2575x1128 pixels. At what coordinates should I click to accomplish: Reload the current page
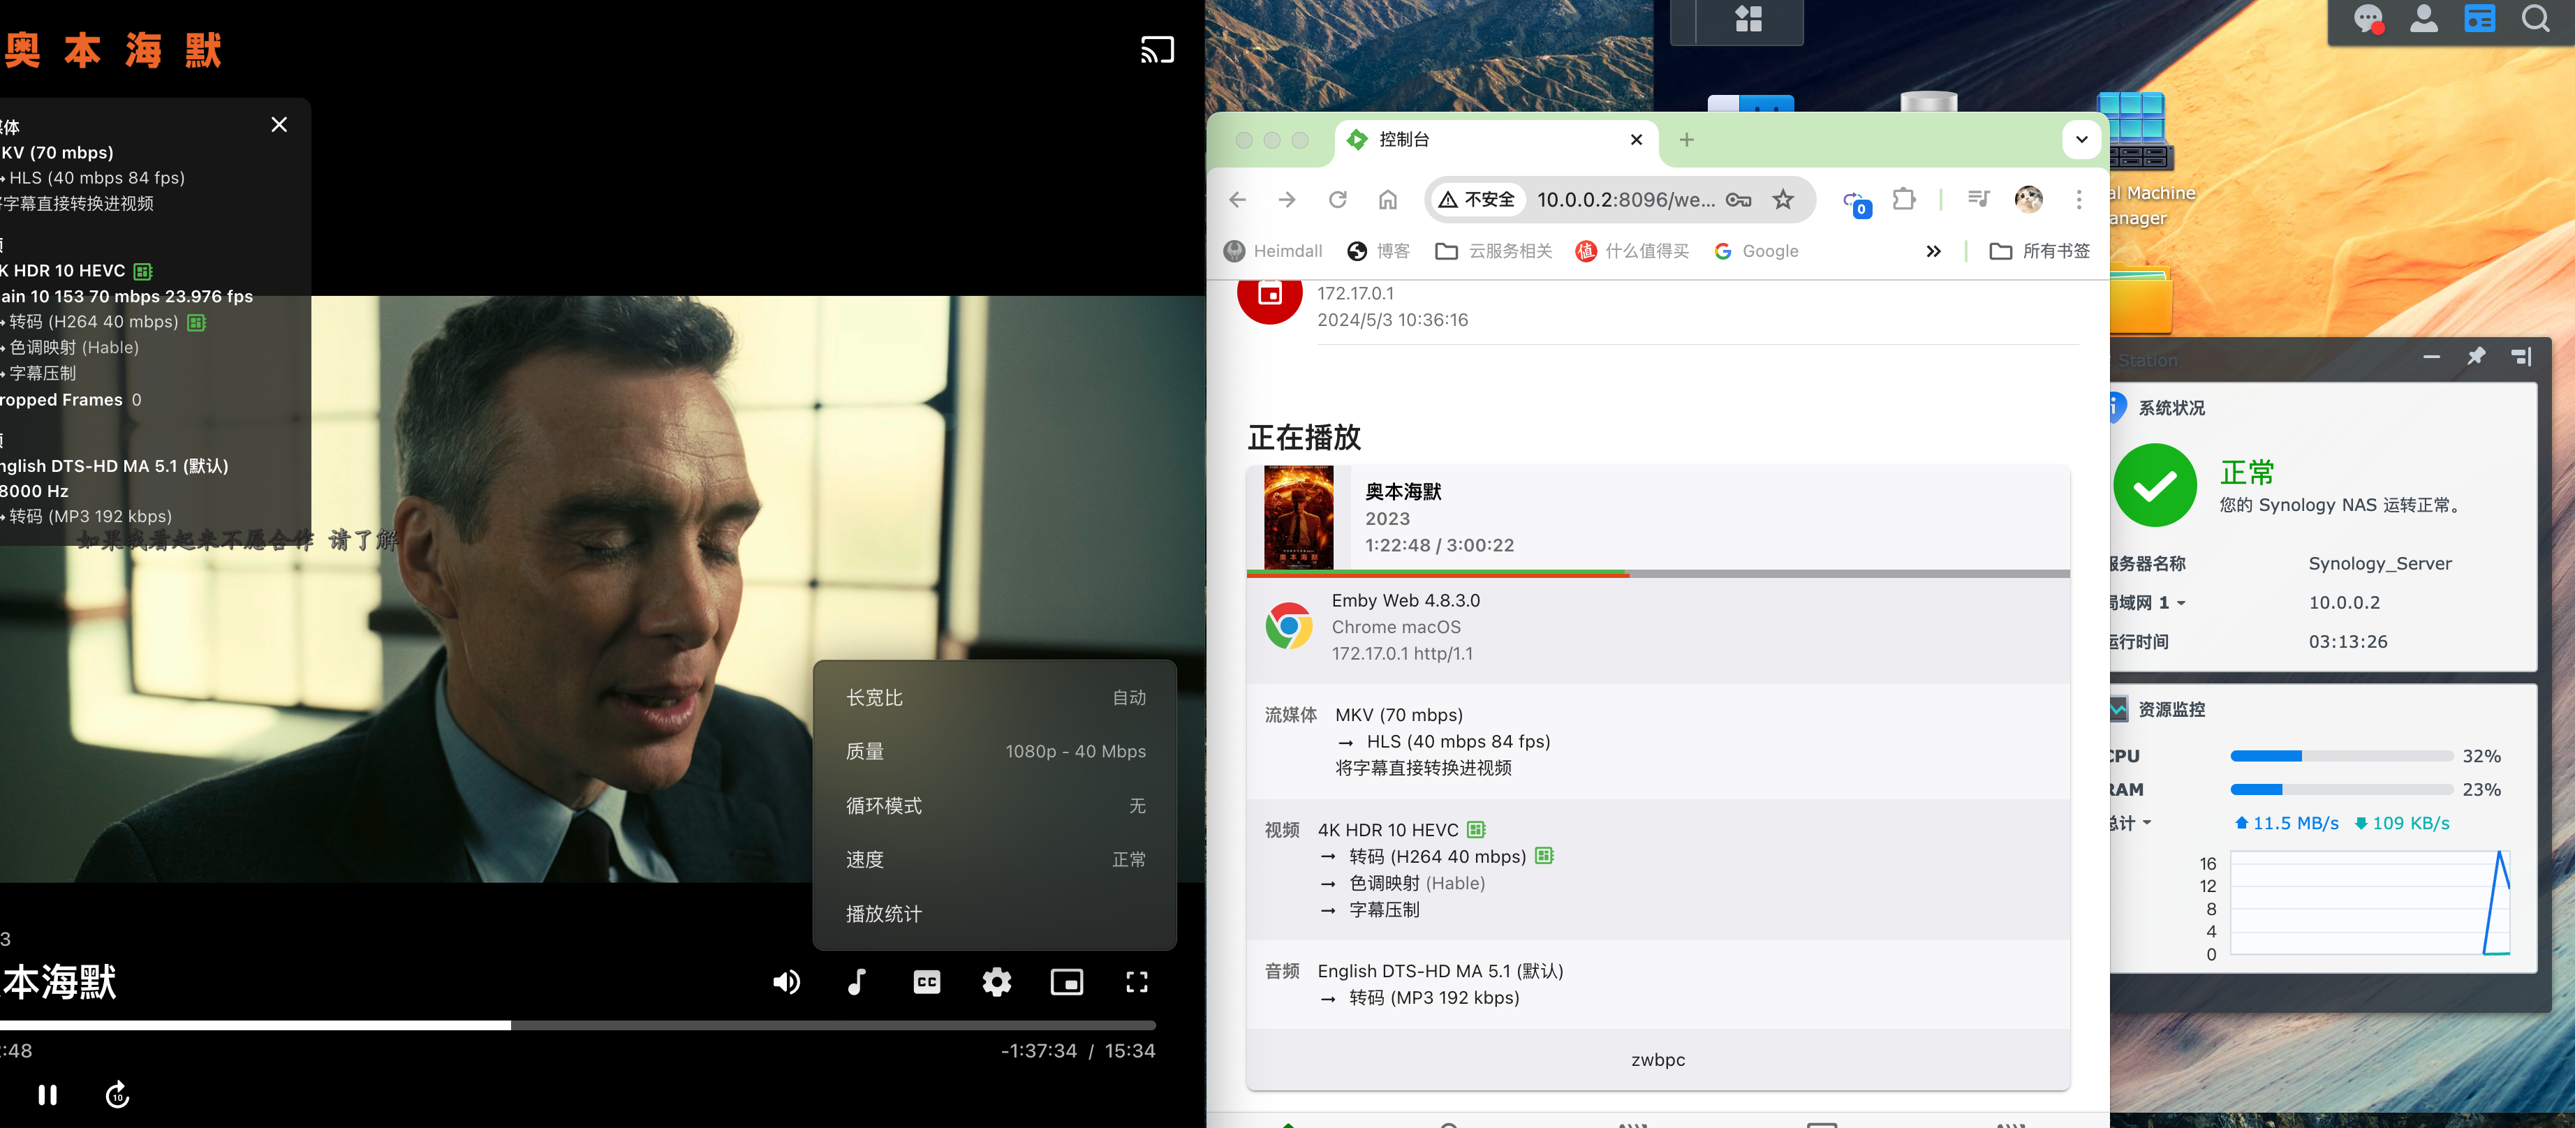coord(1338,200)
